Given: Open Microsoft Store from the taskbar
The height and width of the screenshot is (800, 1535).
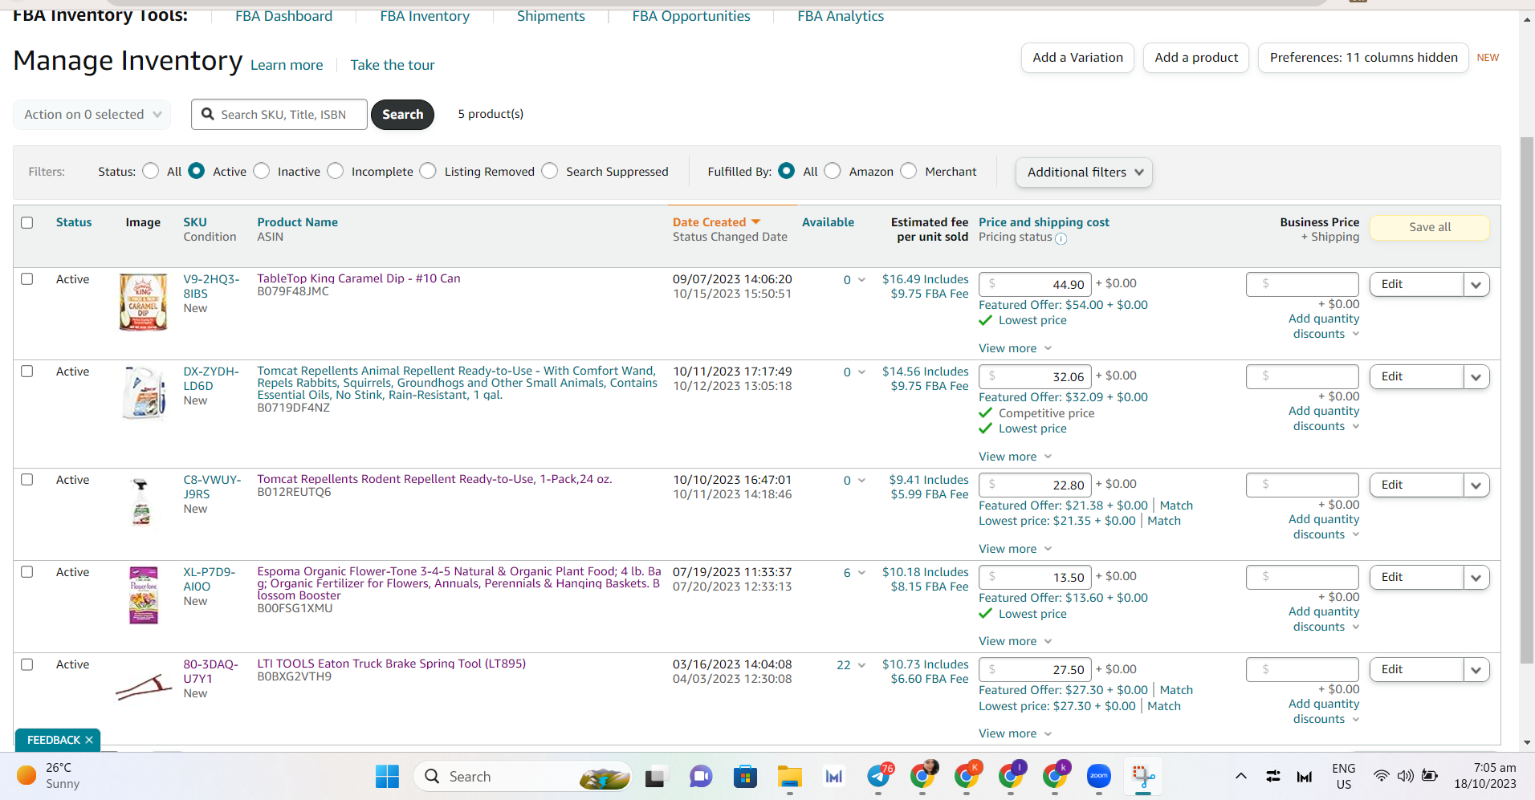Looking at the screenshot, I should click(x=745, y=777).
